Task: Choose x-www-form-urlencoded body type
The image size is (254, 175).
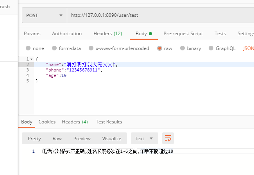Action: tap(92, 48)
